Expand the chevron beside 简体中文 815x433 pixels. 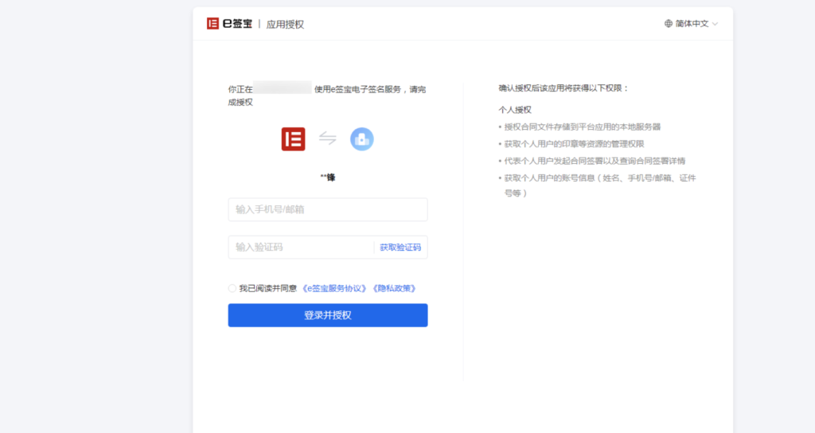point(715,24)
